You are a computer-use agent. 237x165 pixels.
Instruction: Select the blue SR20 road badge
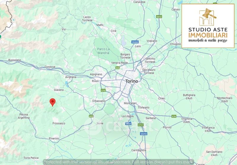click(128, 124)
